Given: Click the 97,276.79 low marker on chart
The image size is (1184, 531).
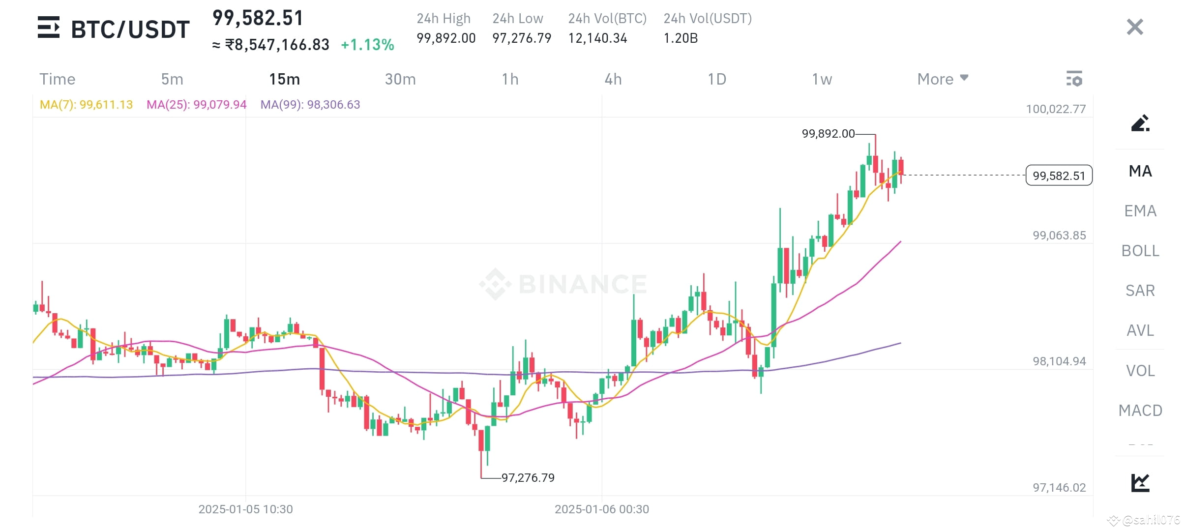Looking at the screenshot, I should pos(528,477).
